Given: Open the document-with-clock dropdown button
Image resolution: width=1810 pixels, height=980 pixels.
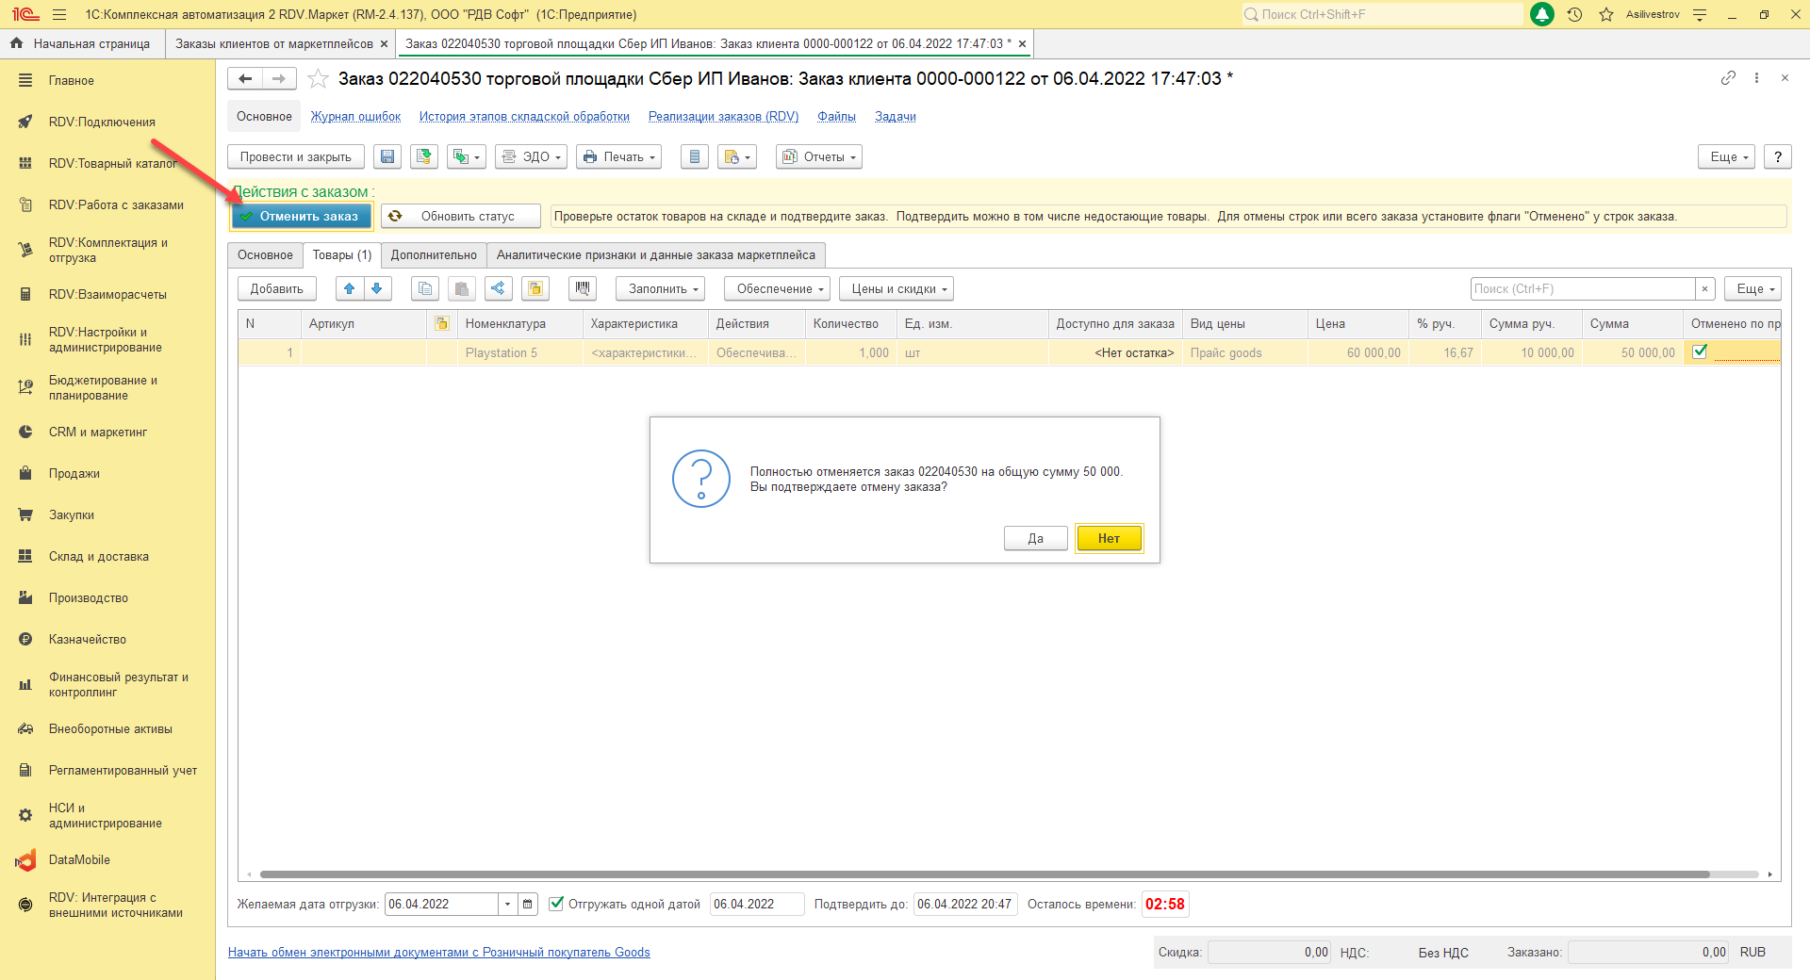Looking at the screenshot, I should [x=736, y=157].
